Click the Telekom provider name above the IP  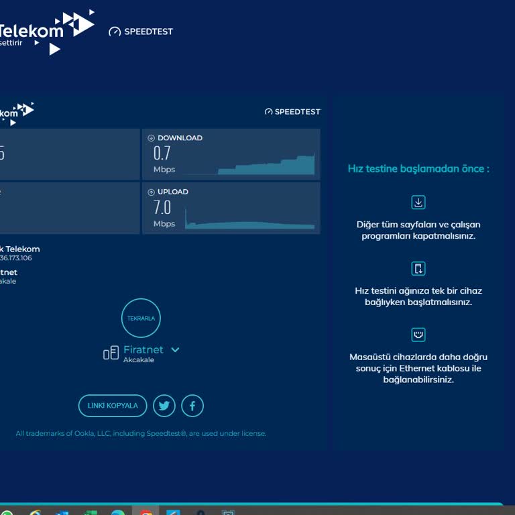coord(19,249)
